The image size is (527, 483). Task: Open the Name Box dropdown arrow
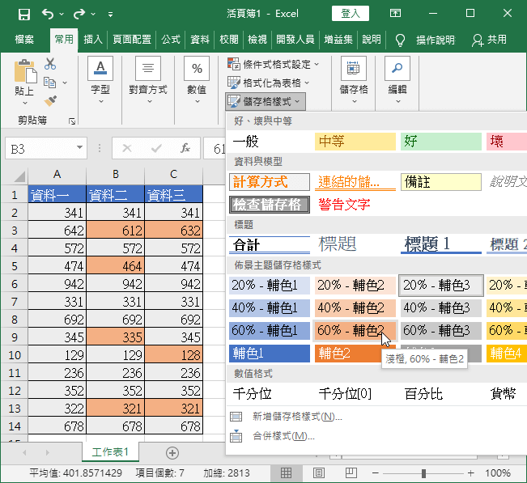[x=79, y=147]
